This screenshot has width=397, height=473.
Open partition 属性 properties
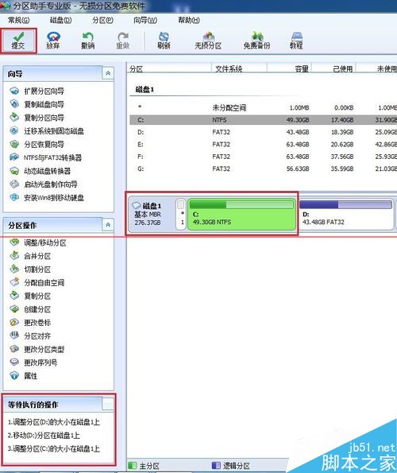[24, 375]
